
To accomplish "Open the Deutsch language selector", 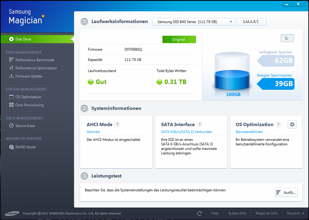I will point(295,213).
